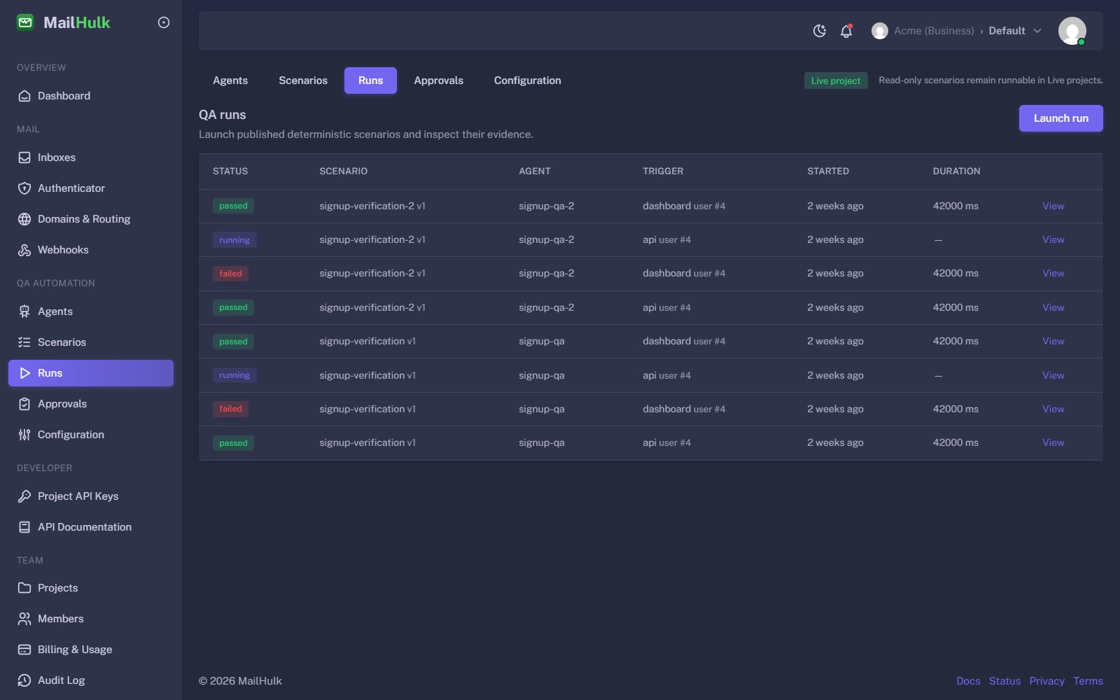Switch to the Agents tab
The width and height of the screenshot is (1120, 700).
point(230,80)
